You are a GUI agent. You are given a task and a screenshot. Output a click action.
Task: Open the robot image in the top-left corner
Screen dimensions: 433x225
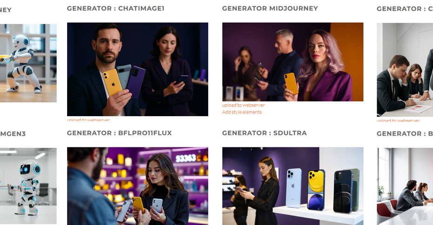click(x=28, y=63)
